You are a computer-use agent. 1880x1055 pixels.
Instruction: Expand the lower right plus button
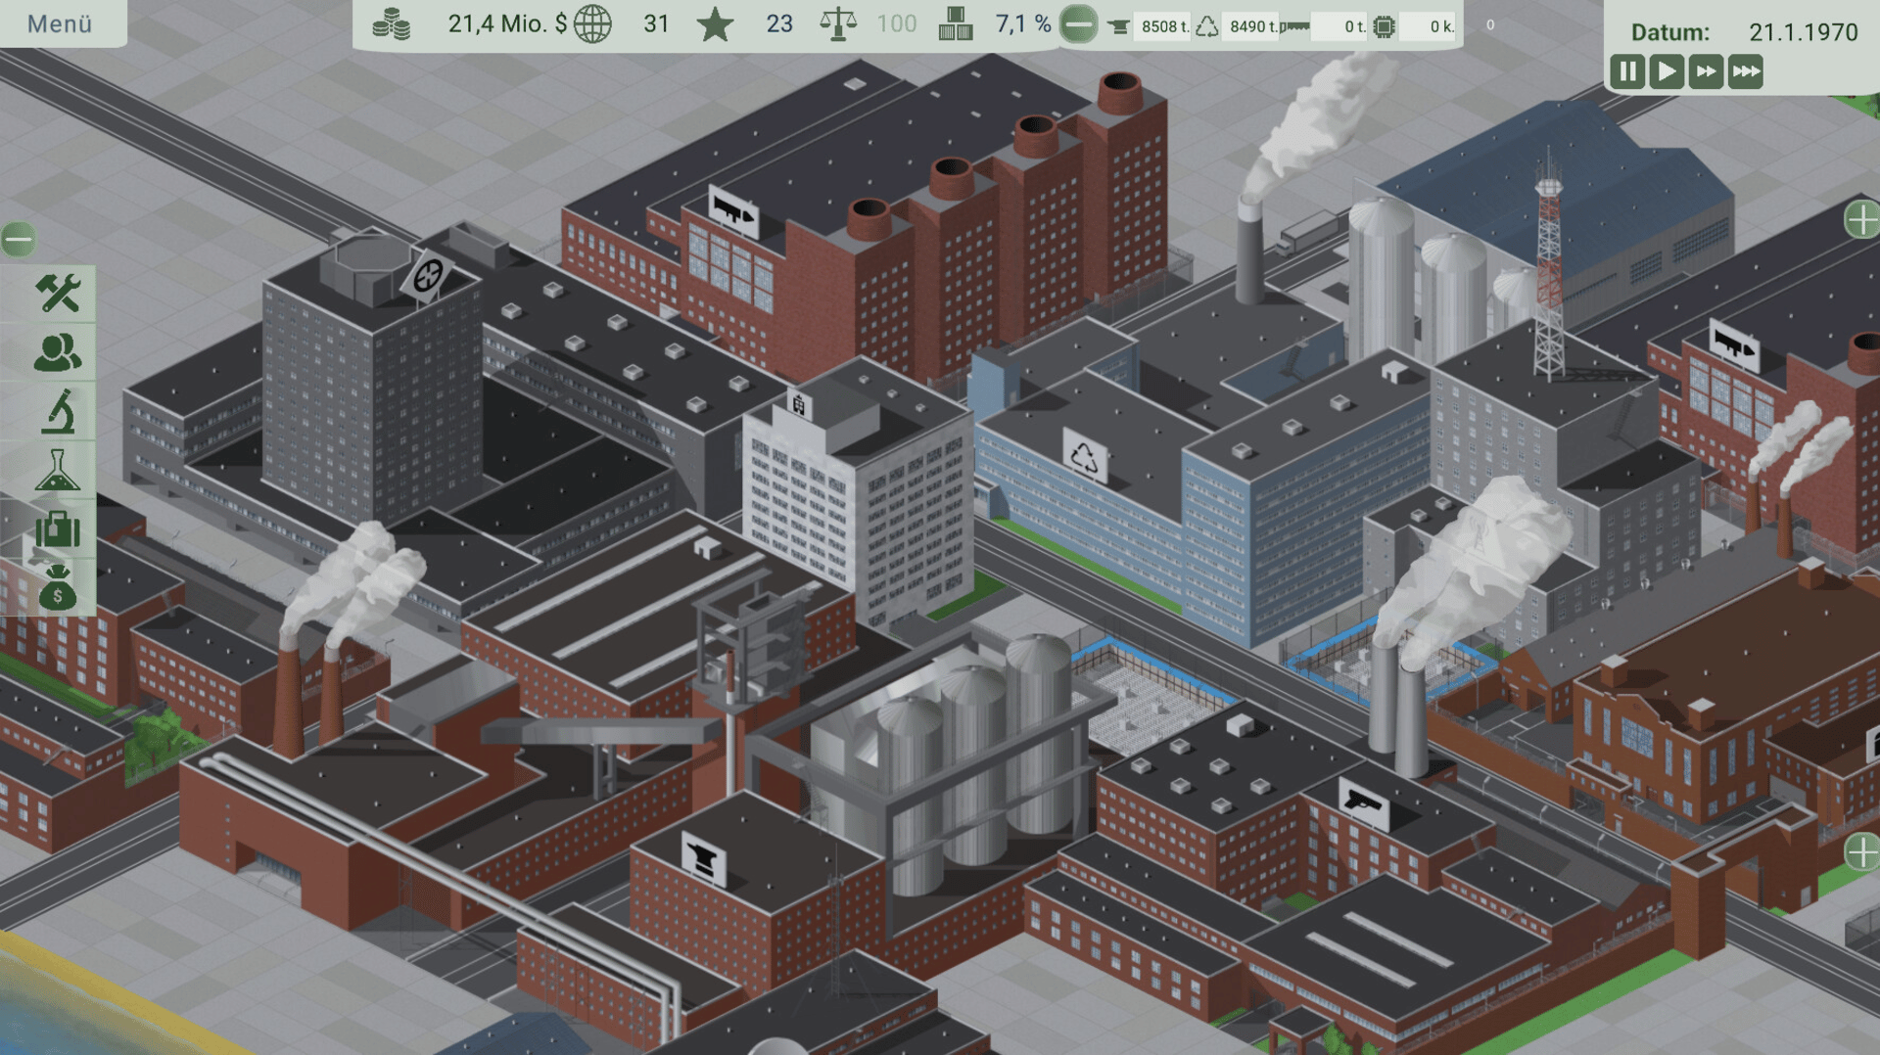1861,851
